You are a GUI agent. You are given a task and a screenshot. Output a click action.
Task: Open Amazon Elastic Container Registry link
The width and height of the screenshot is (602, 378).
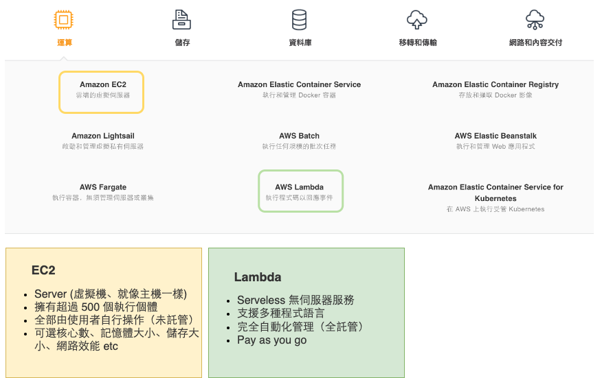[x=495, y=84]
